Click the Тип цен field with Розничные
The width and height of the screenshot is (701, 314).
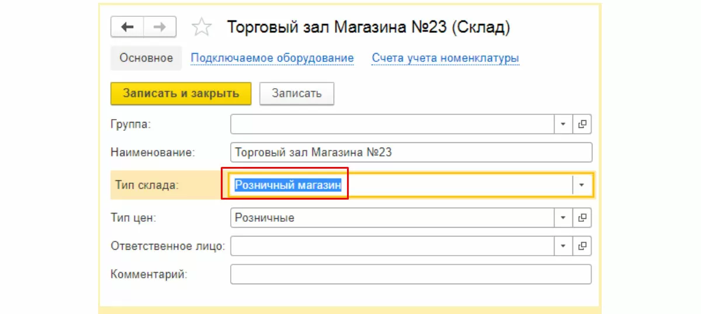[x=392, y=218]
